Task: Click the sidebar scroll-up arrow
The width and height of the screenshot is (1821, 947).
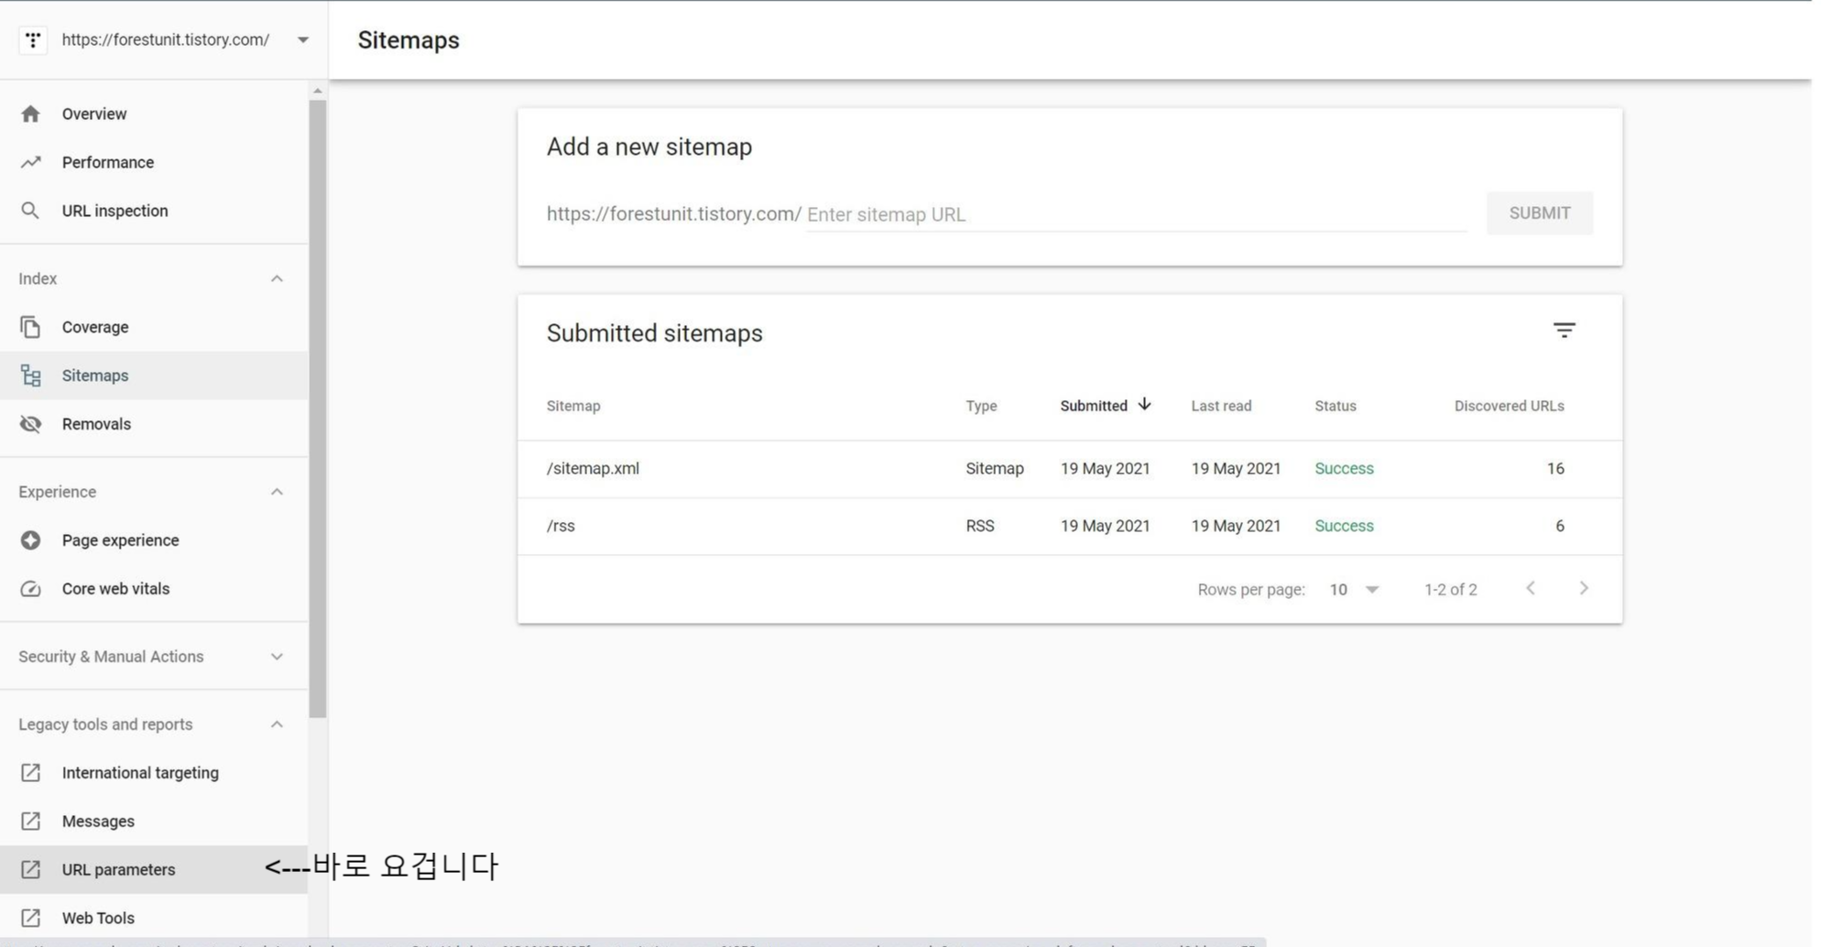Action: point(318,91)
